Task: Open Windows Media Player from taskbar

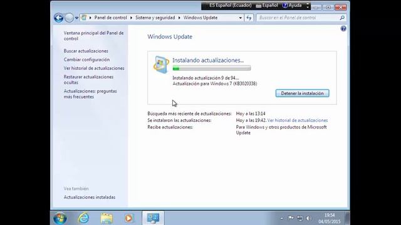Action: click(x=129, y=218)
